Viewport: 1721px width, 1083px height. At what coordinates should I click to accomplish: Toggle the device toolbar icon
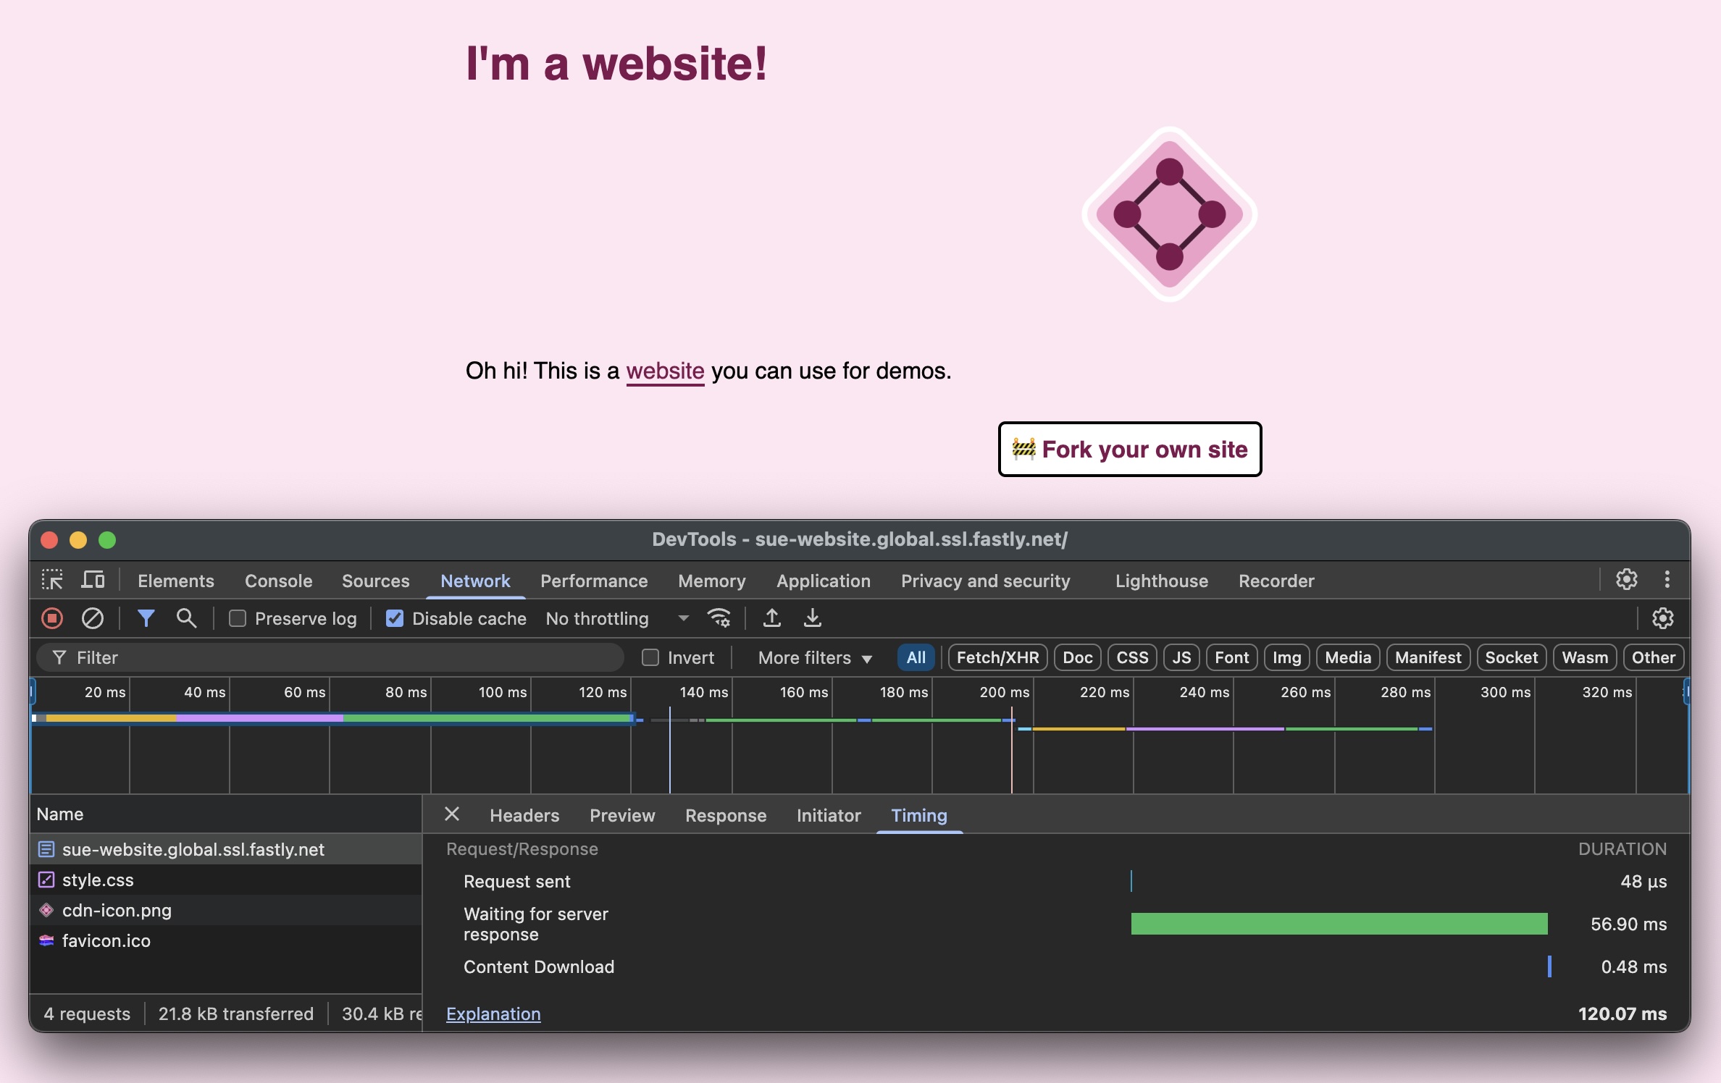point(93,580)
